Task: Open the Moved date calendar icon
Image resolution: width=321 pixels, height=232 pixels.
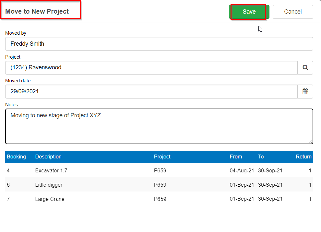Action: (x=305, y=91)
